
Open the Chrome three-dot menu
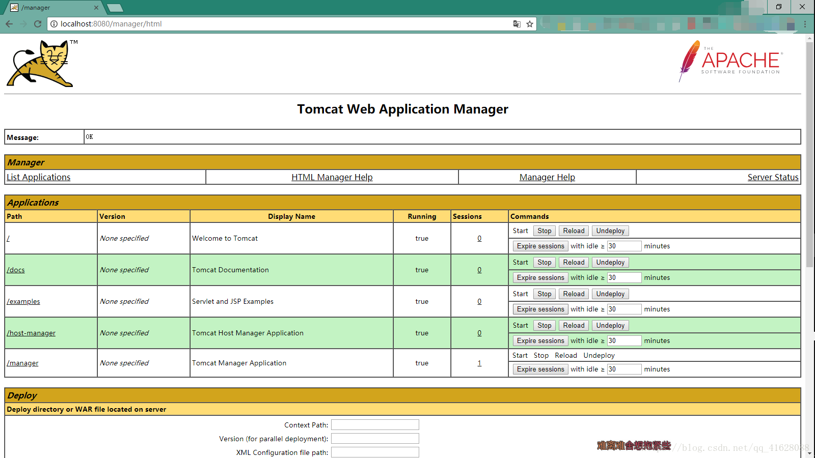coord(805,24)
